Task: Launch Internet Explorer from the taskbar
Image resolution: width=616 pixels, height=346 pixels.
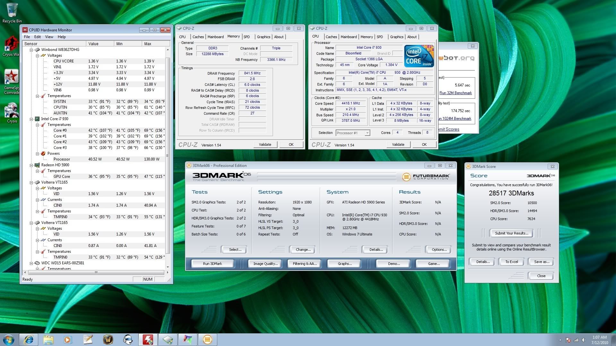Action: pyautogui.click(x=29, y=340)
